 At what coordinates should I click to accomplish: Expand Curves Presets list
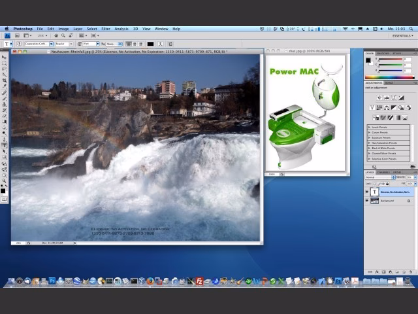tap(369, 132)
